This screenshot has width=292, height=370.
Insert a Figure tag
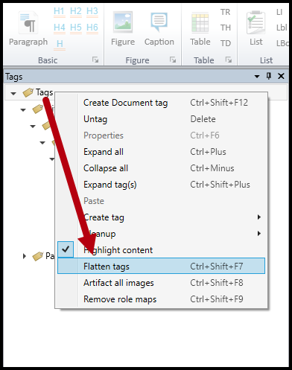pos(123,30)
